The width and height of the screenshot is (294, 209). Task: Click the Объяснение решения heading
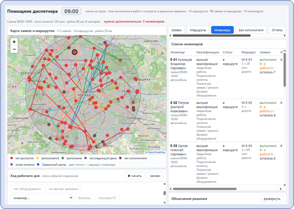tap(189, 199)
